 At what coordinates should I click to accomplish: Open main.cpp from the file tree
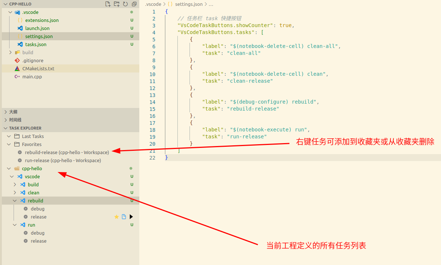[31, 76]
